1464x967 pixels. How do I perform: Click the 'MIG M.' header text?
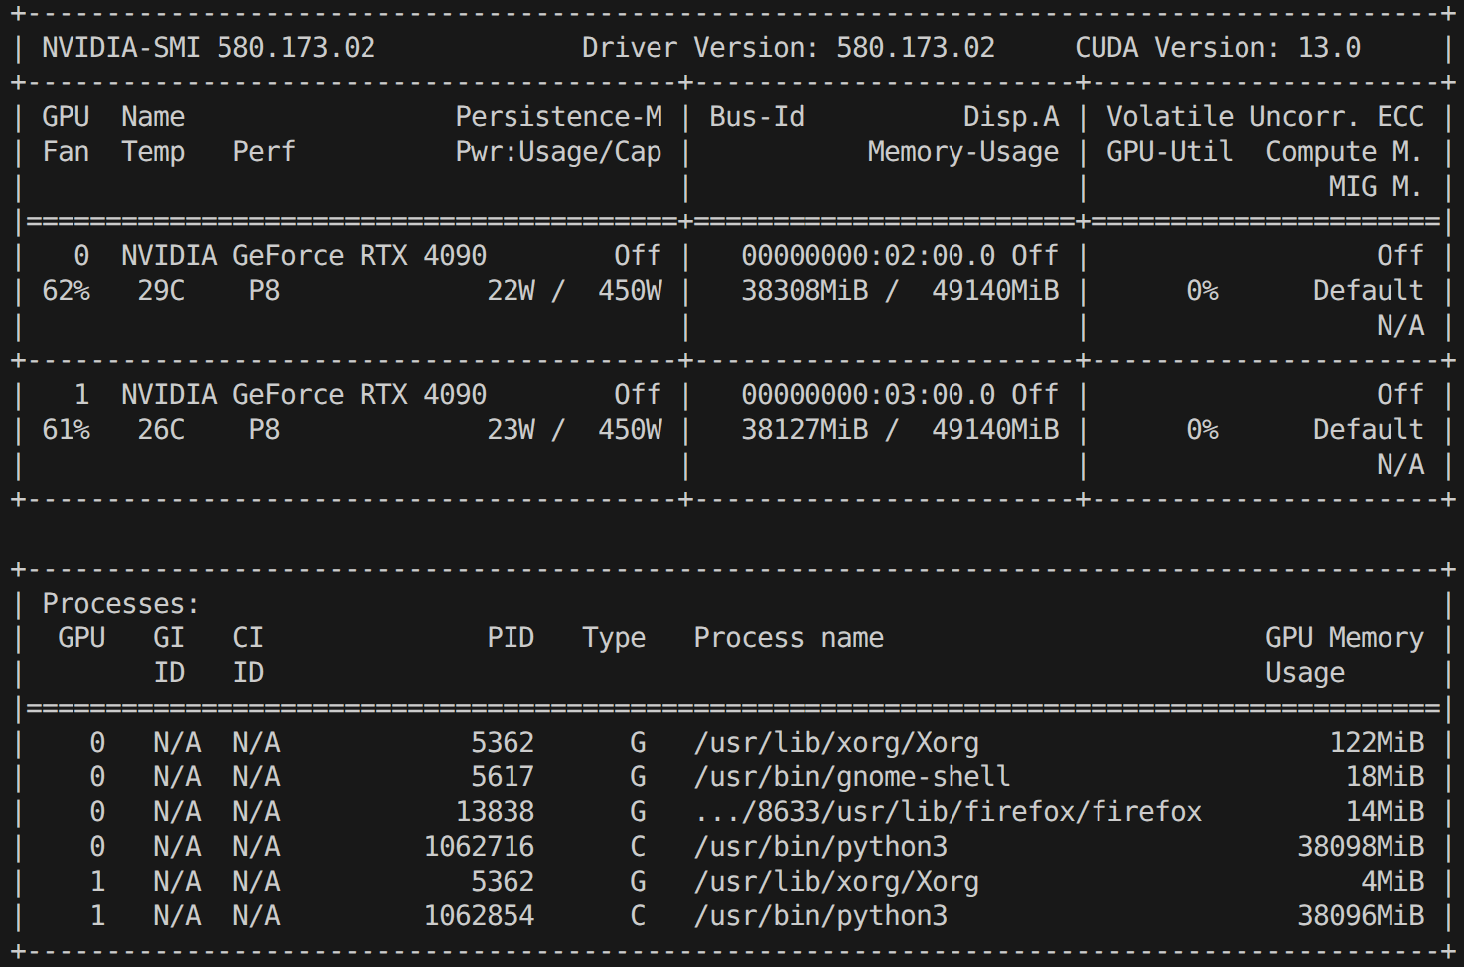click(1377, 187)
